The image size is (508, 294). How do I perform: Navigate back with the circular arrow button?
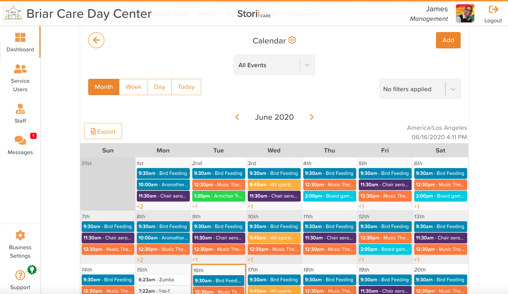coord(96,40)
